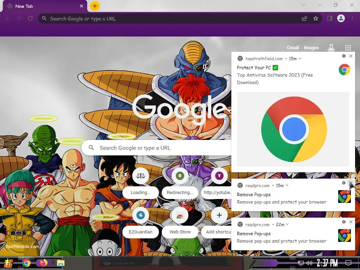Open the Loading... shortcut tile
This screenshot has height=270, width=360.
tap(141, 182)
